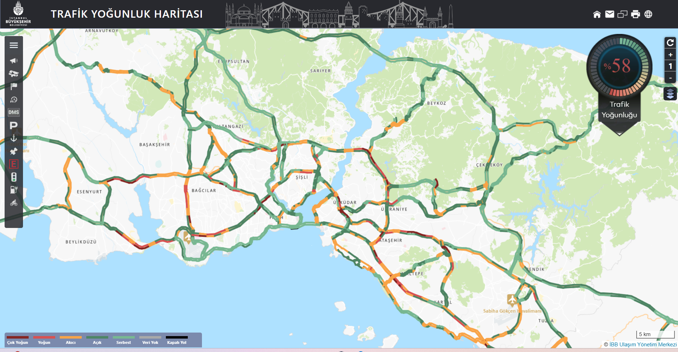Click the anchor ferry pier icon

pyautogui.click(x=14, y=138)
